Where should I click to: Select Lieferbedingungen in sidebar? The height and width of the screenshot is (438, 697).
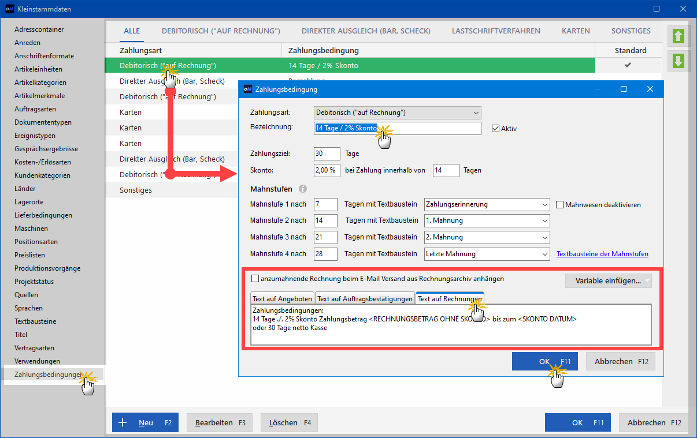point(43,215)
